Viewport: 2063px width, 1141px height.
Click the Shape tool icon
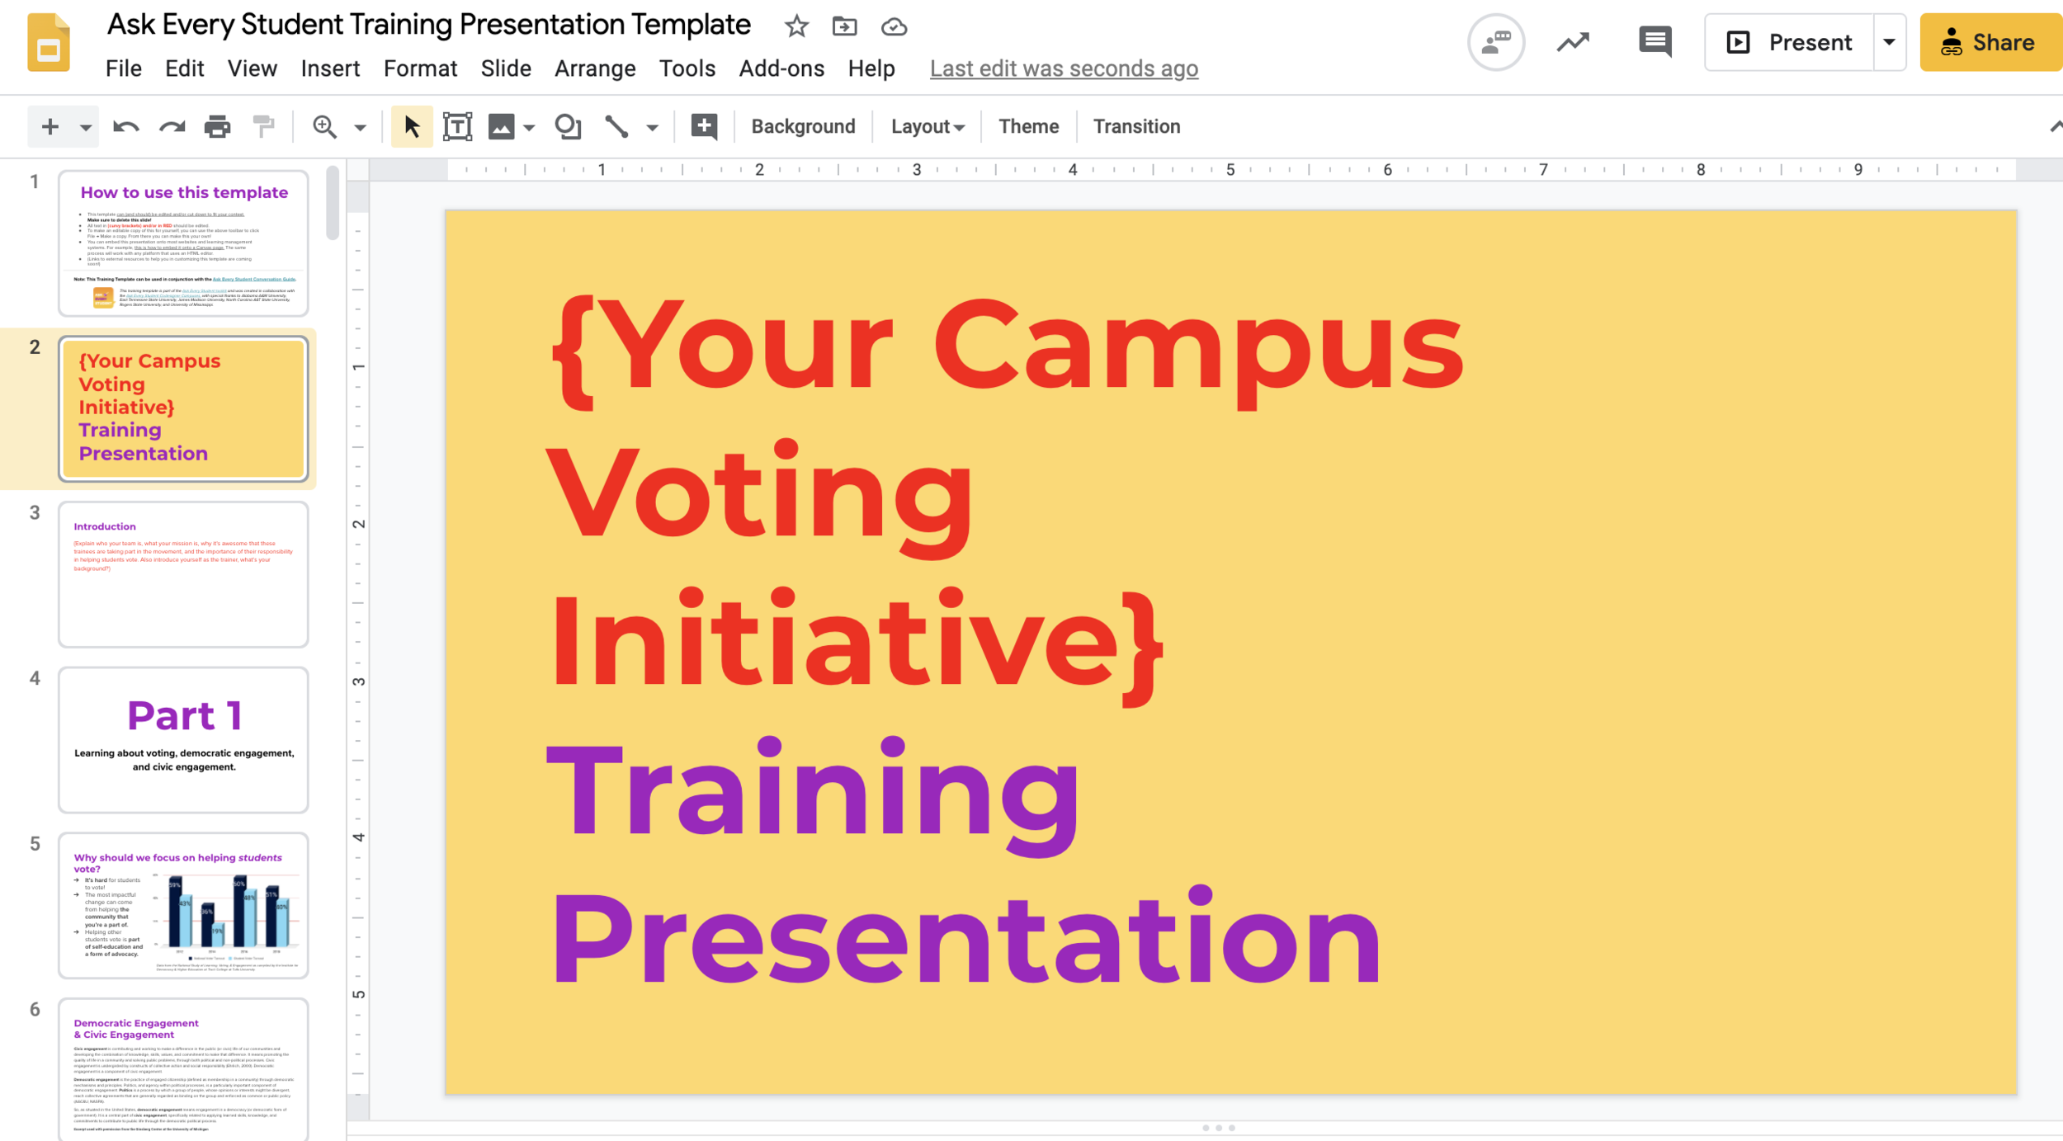pos(568,126)
